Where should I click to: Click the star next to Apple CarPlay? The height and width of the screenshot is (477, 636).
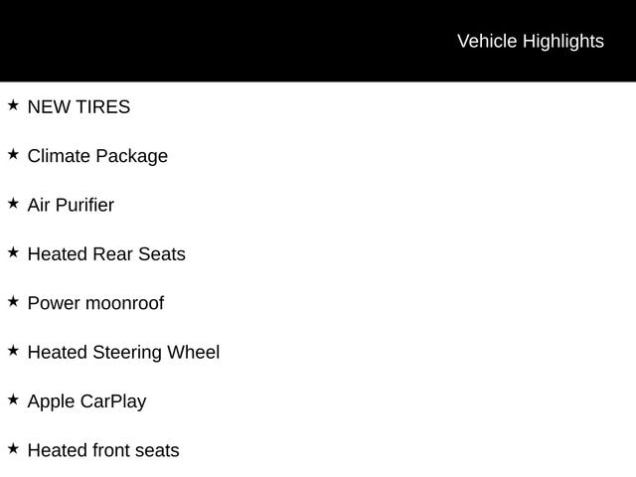coord(13,399)
